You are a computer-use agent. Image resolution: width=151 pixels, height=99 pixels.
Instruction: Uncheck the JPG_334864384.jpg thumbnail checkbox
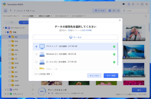coord(124,75)
